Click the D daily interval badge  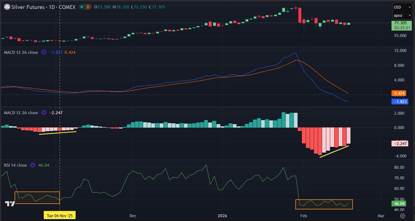pos(87,7)
